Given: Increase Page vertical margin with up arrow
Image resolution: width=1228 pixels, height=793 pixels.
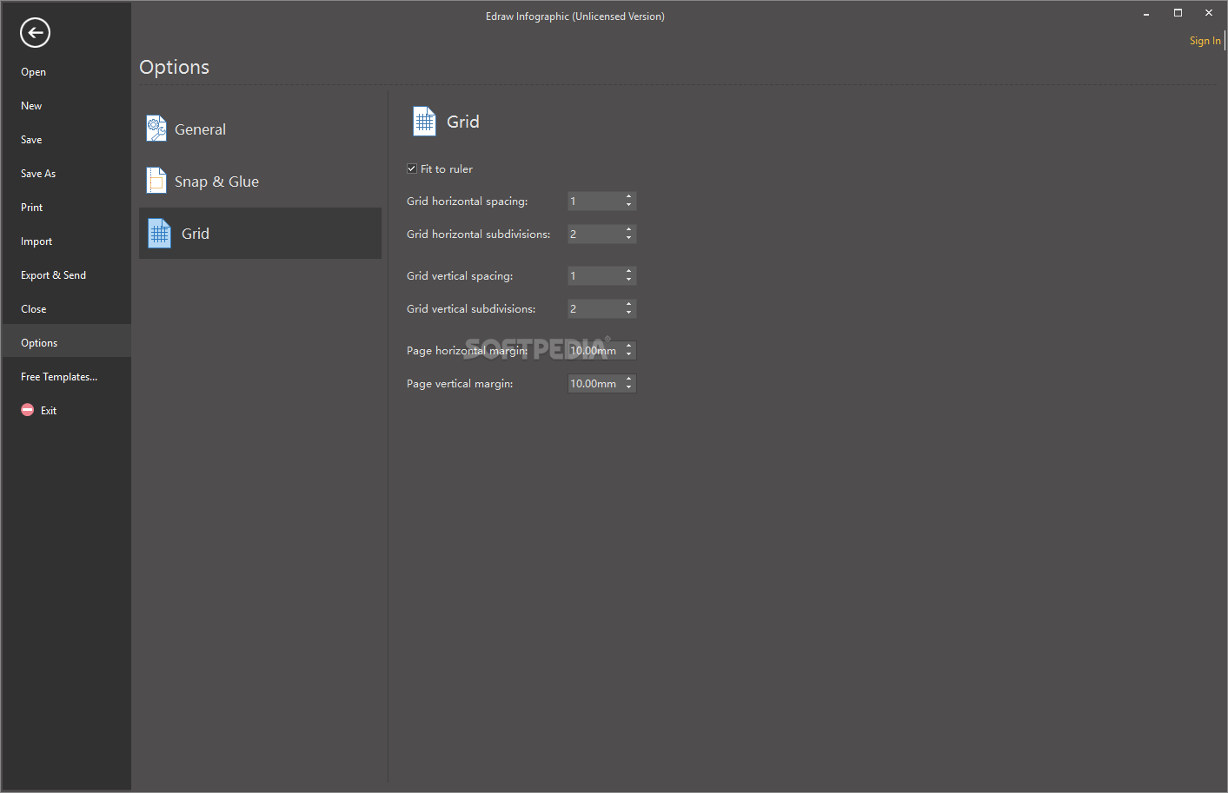Looking at the screenshot, I should pyautogui.click(x=628, y=380).
